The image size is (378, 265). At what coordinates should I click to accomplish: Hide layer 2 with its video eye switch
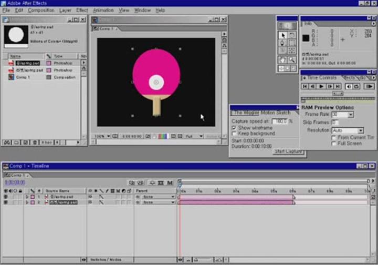click(x=6, y=202)
